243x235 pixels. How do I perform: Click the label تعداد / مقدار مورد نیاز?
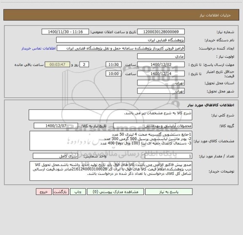216,156
